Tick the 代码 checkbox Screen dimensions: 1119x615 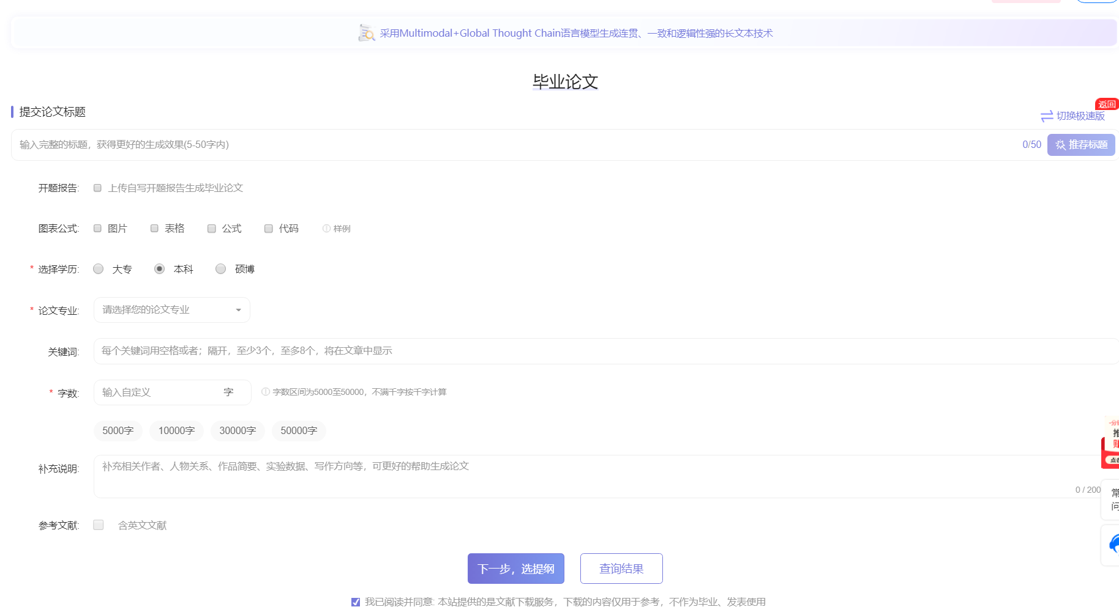coord(268,228)
